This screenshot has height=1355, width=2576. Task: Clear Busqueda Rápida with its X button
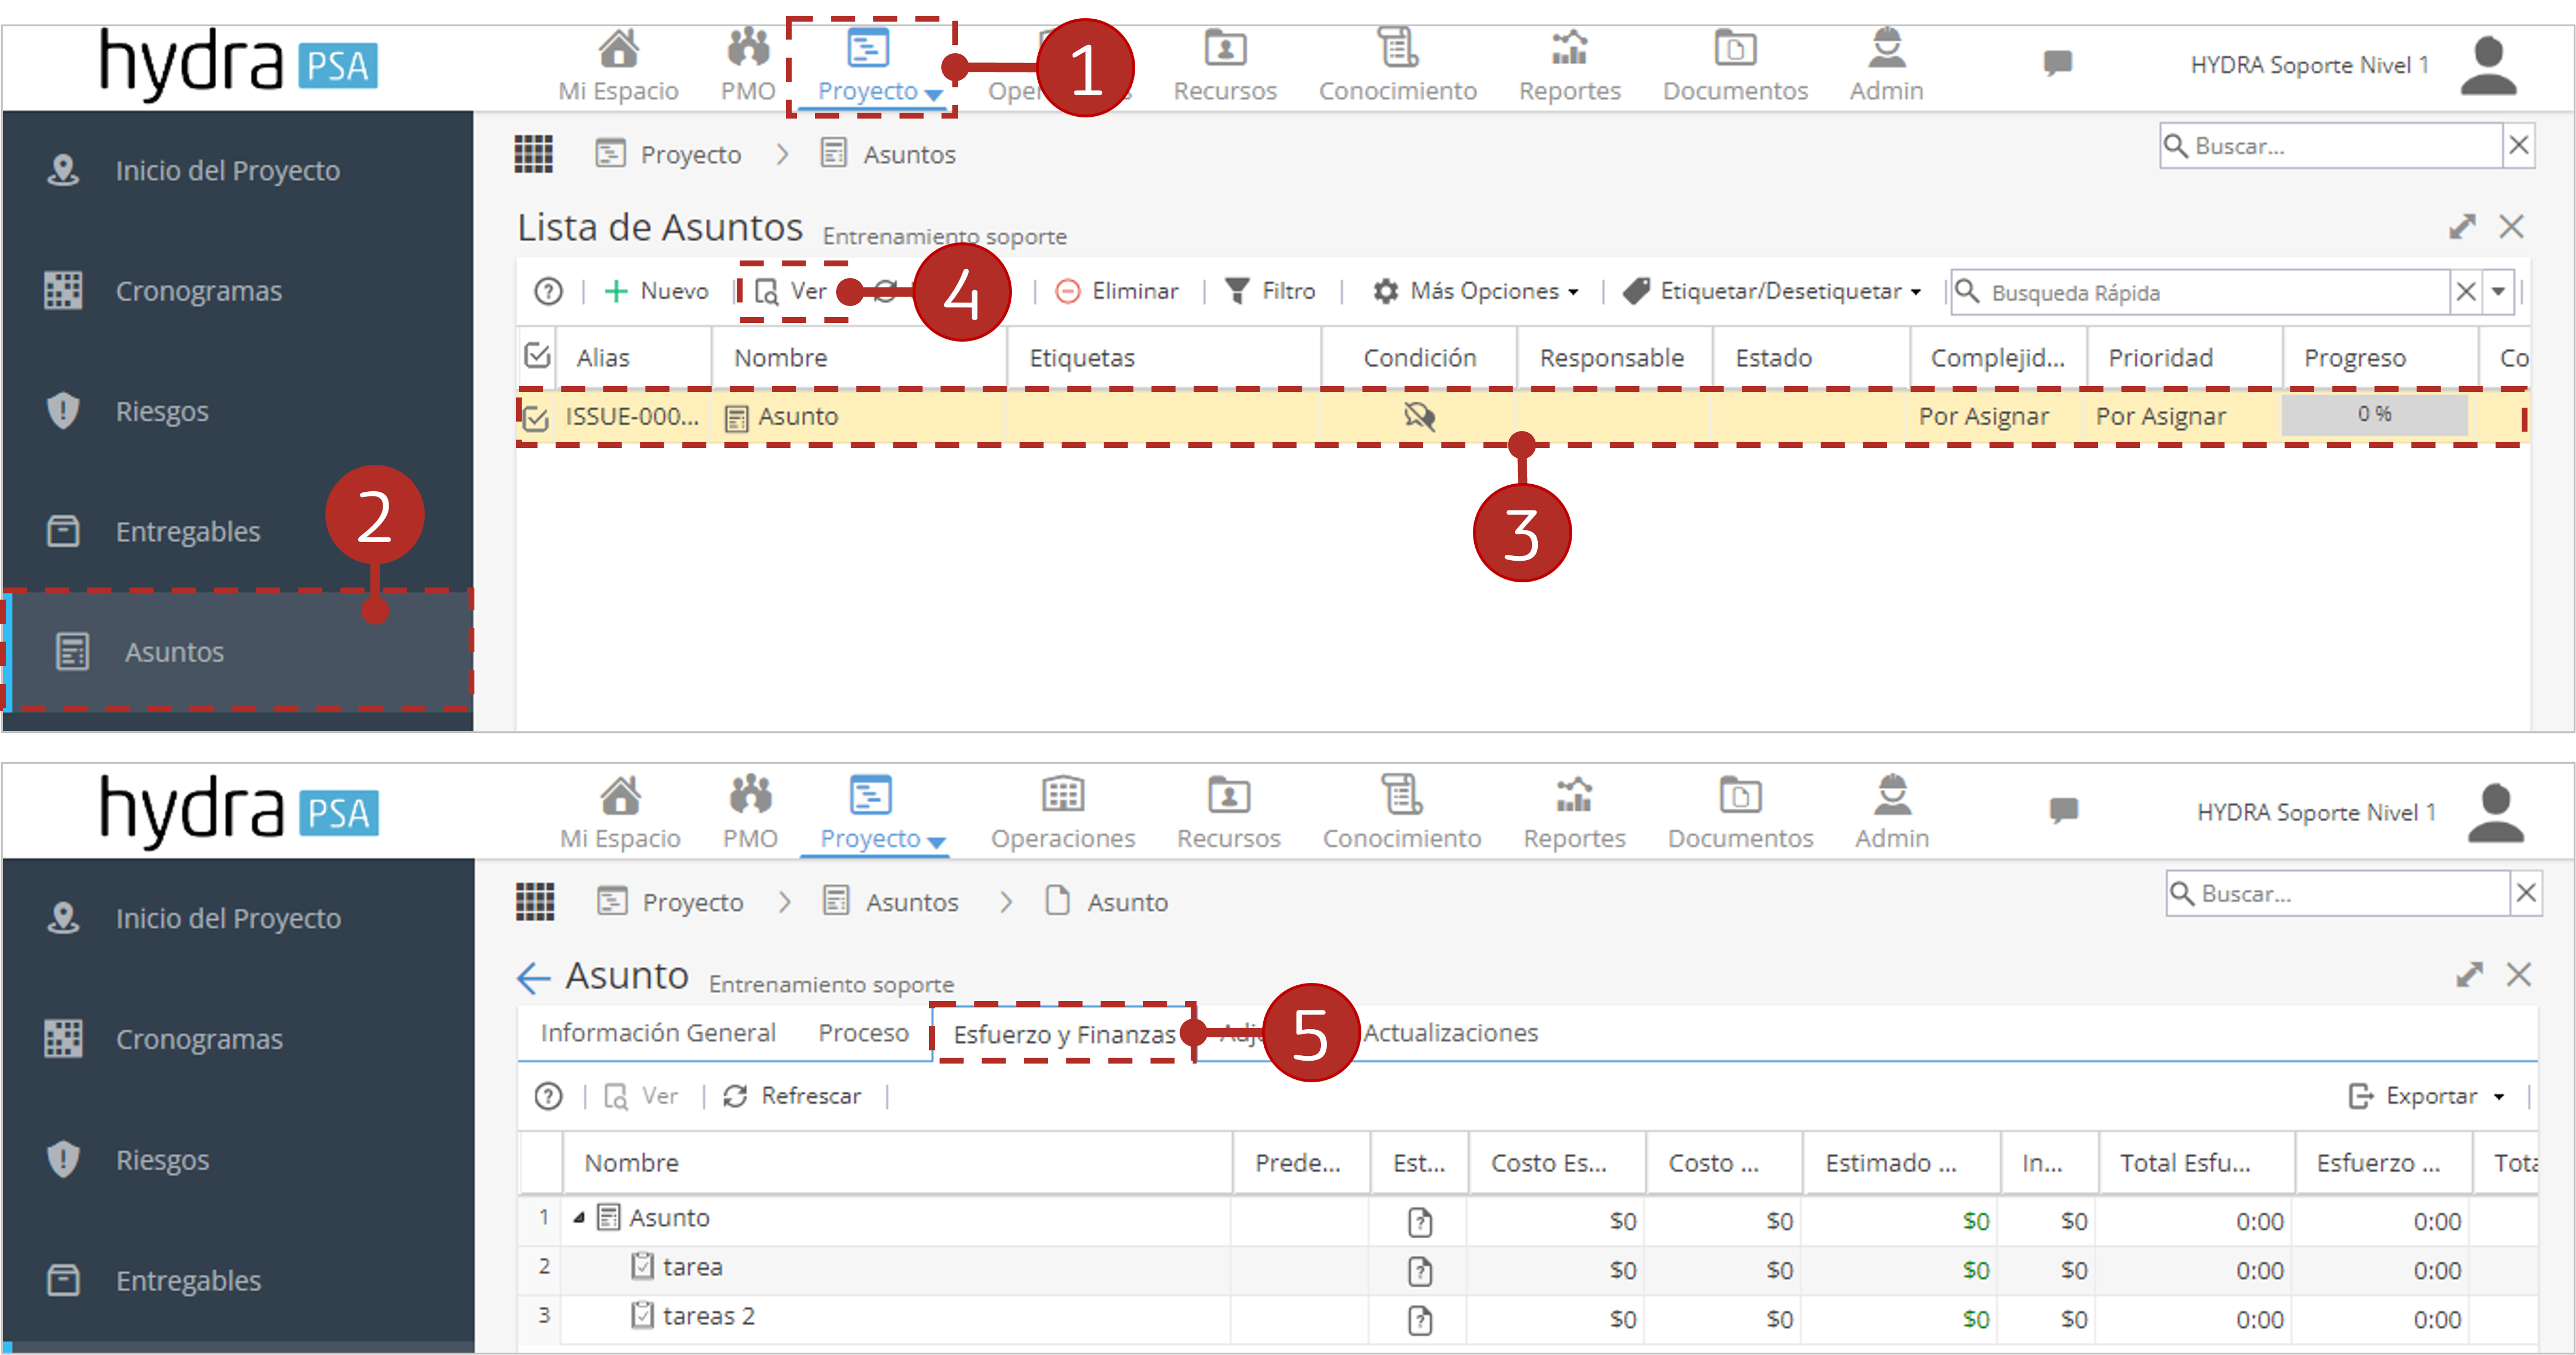click(2466, 292)
